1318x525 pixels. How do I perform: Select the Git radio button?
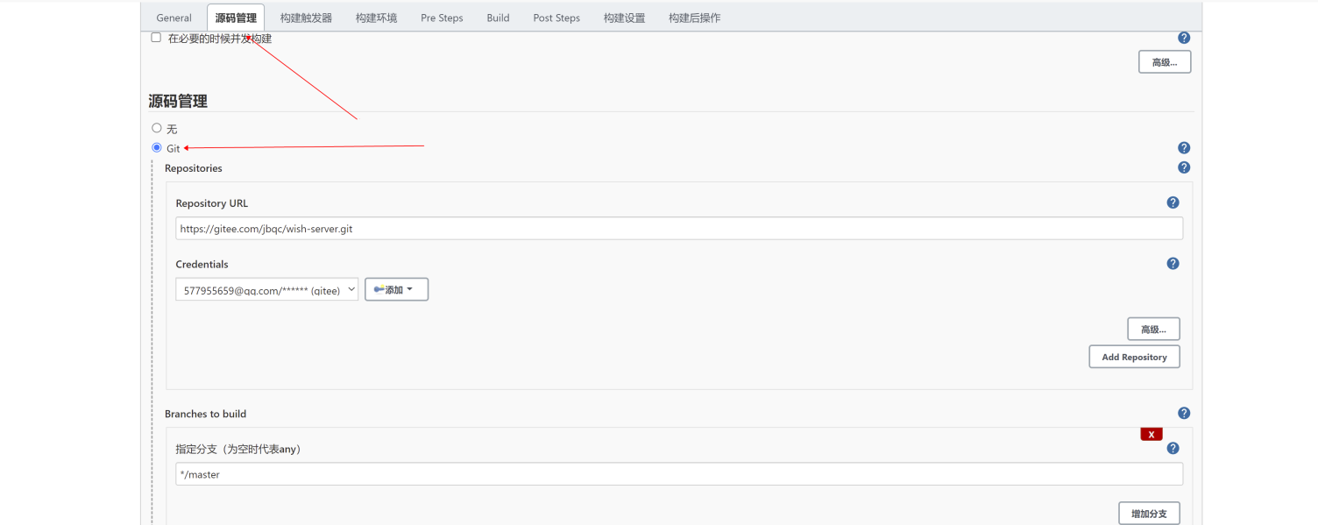point(157,148)
